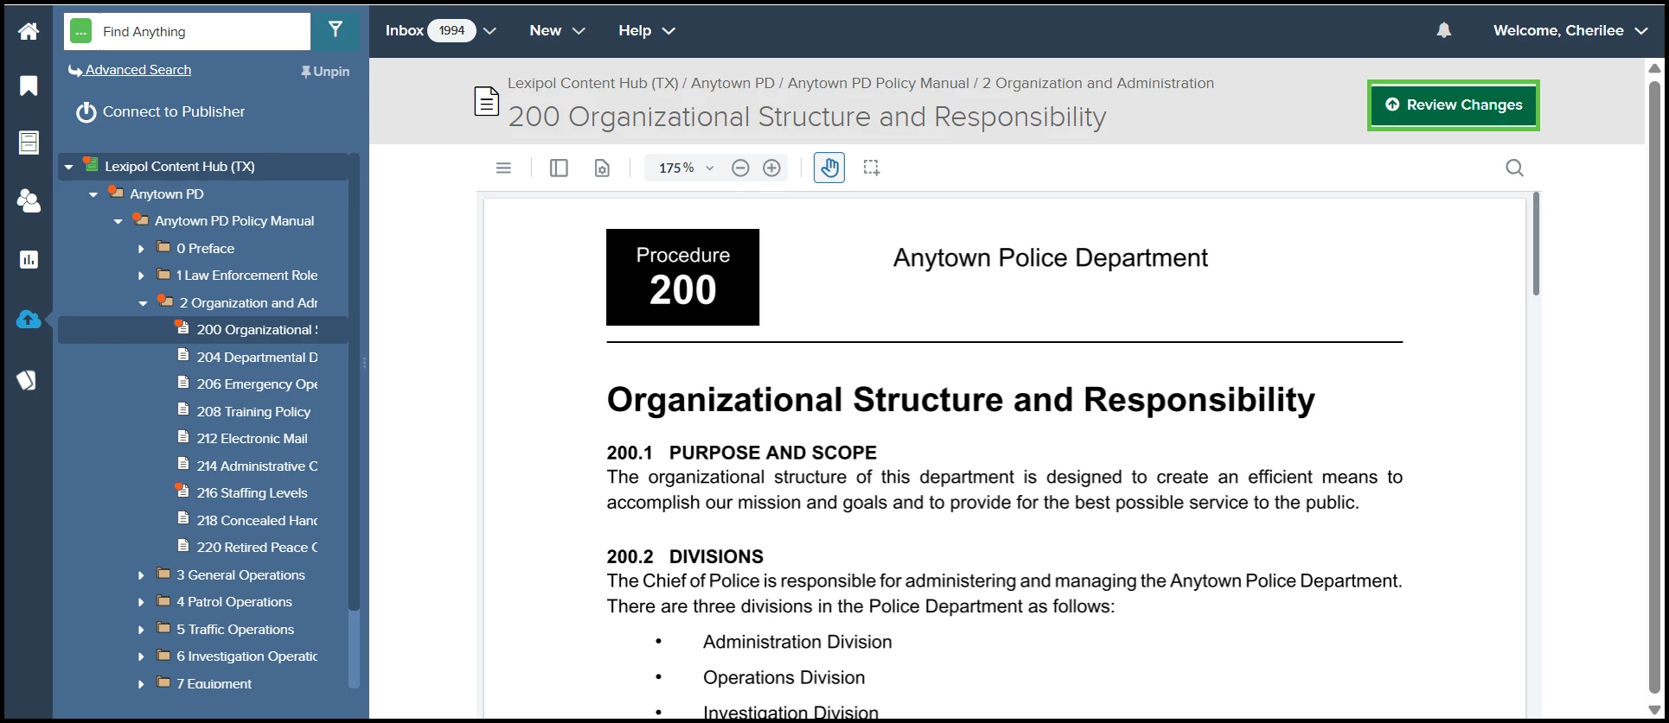The height and width of the screenshot is (723, 1669).
Task: Open the Lexipol logo icon in sidebar
Action: pyautogui.click(x=27, y=380)
